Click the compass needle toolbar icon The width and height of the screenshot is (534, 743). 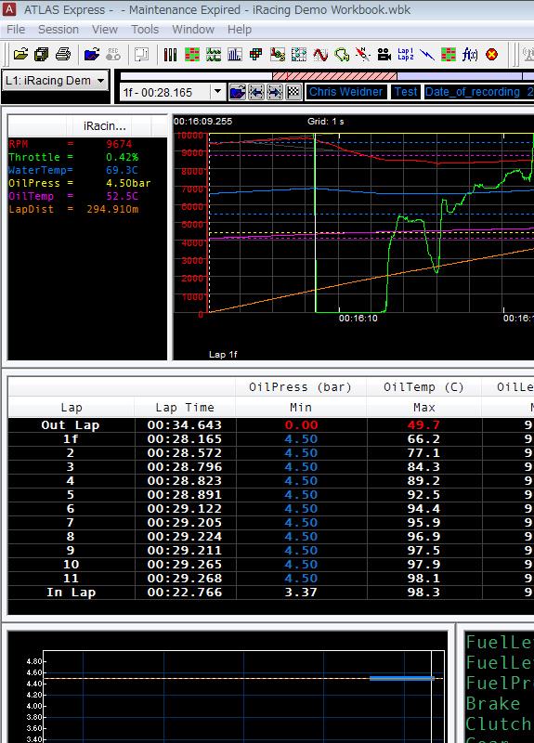click(x=363, y=55)
